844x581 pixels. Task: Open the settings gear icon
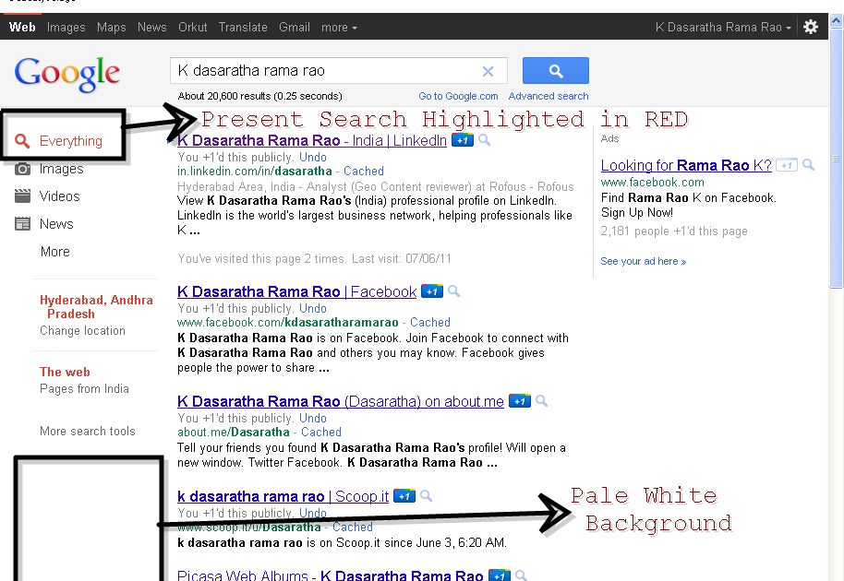point(811,27)
